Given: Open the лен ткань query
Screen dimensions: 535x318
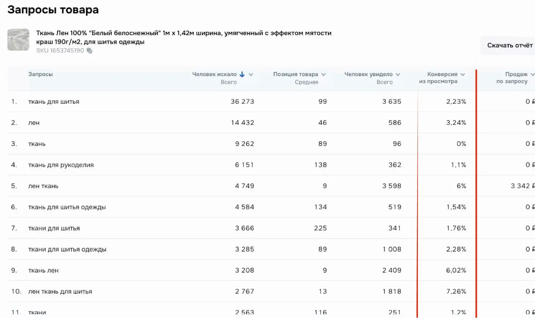Looking at the screenshot, I should click(x=43, y=186).
